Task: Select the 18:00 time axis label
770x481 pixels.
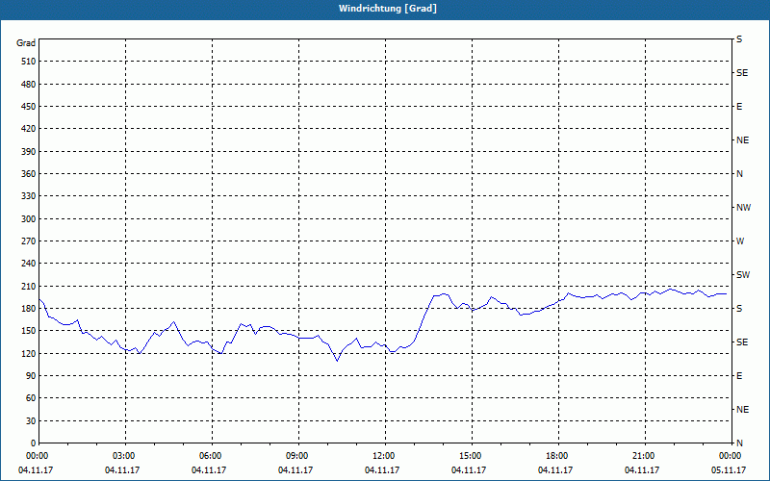Action: pyautogui.click(x=559, y=456)
